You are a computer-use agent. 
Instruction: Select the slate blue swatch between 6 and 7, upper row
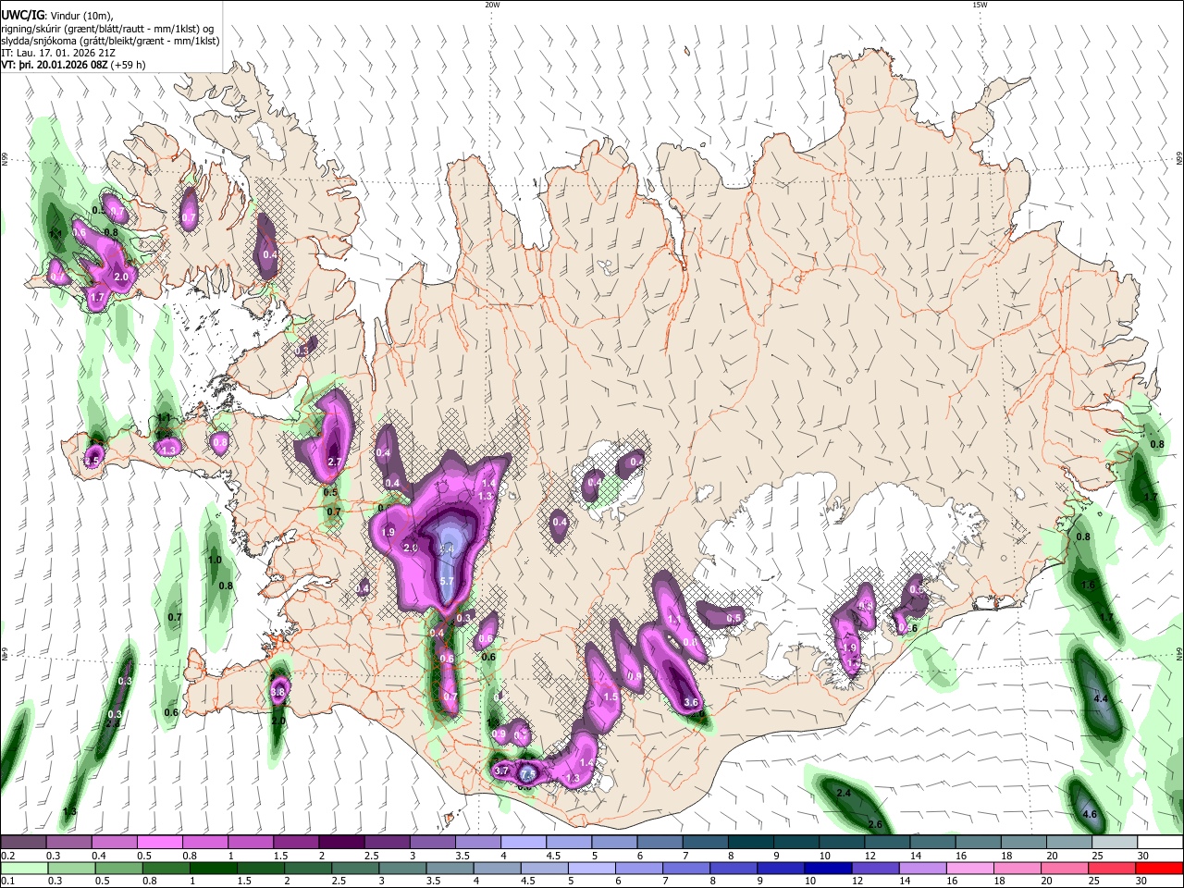point(659,842)
